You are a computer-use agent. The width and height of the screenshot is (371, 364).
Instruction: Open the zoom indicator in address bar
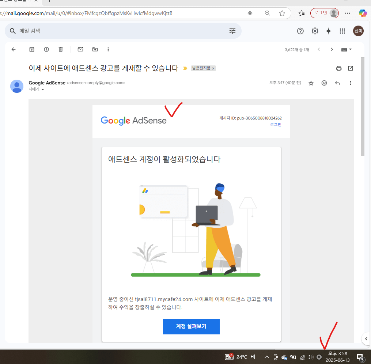pos(267,13)
